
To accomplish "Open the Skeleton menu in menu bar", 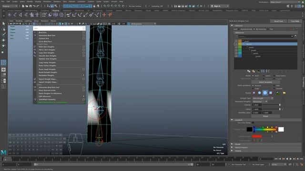I will [57, 1].
